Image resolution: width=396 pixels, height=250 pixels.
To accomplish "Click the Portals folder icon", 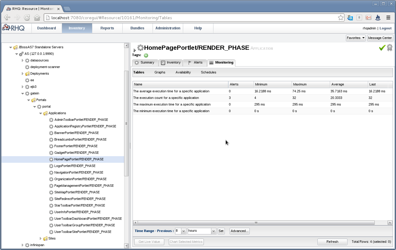I will (33, 100).
